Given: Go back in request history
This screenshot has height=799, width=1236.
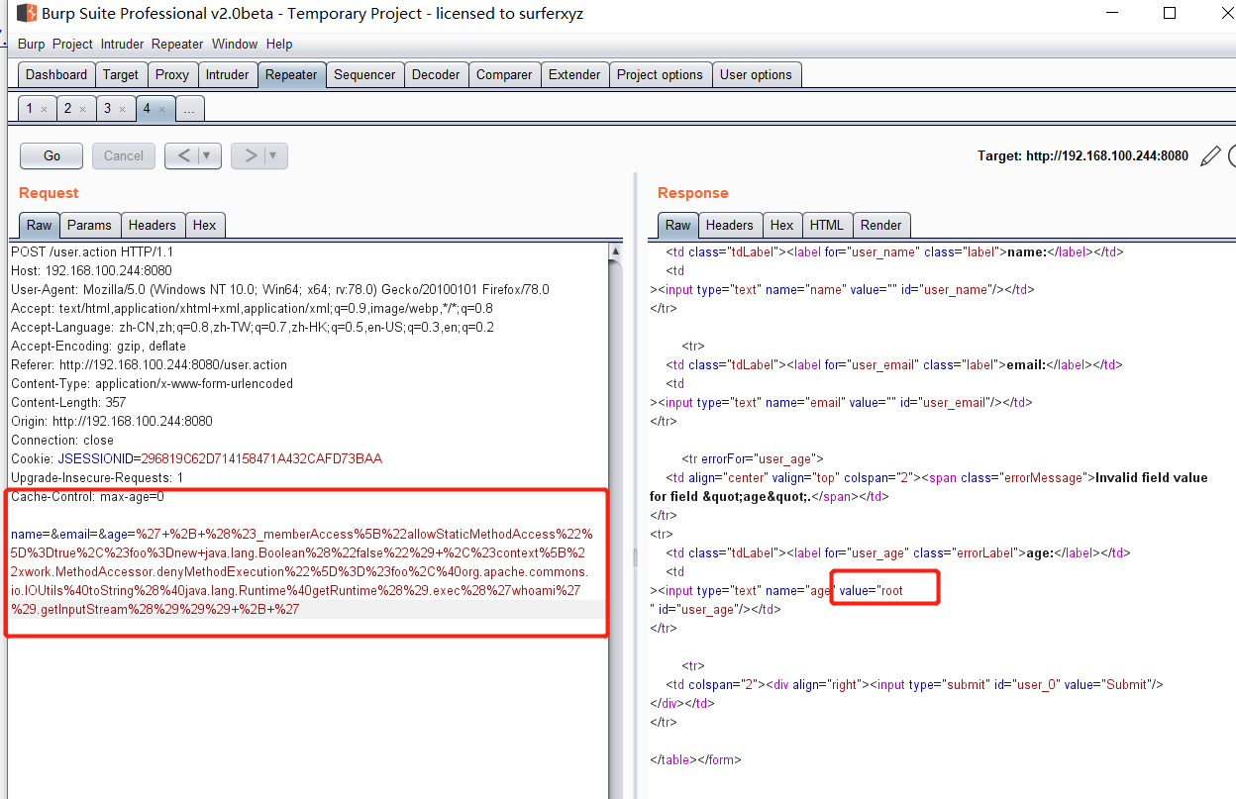Looking at the screenshot, I should 182,155.
